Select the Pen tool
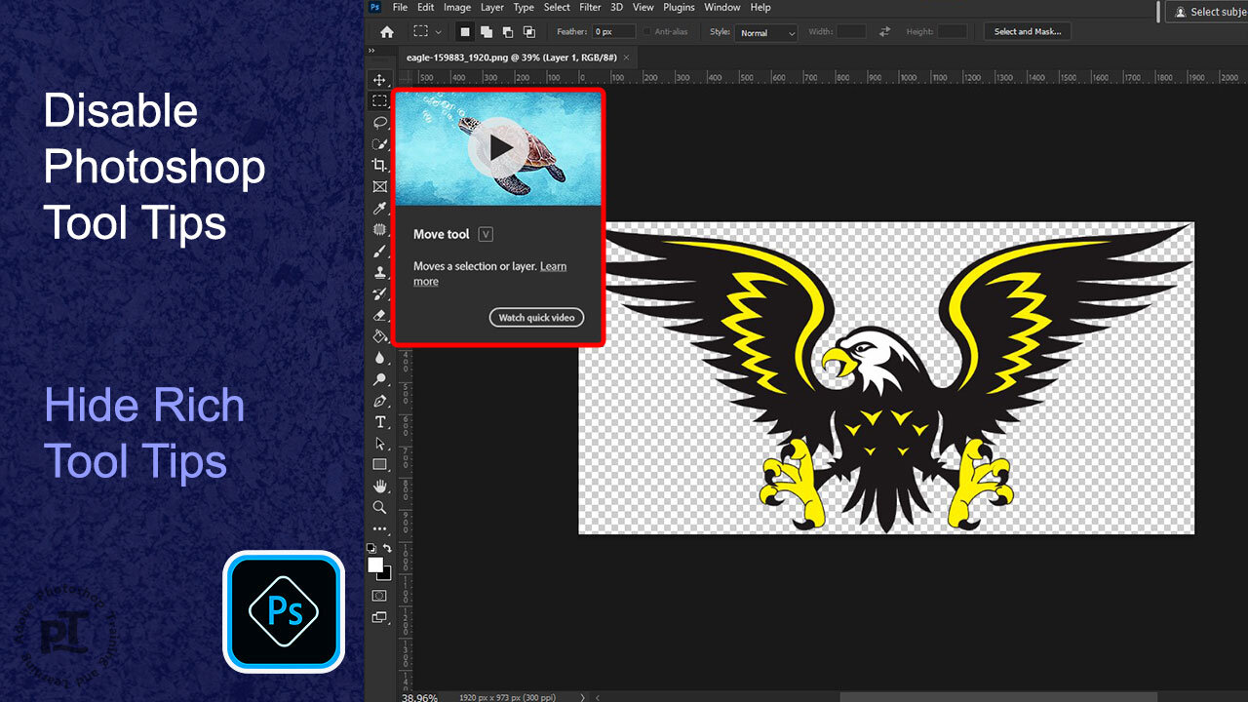 point(380,401)
